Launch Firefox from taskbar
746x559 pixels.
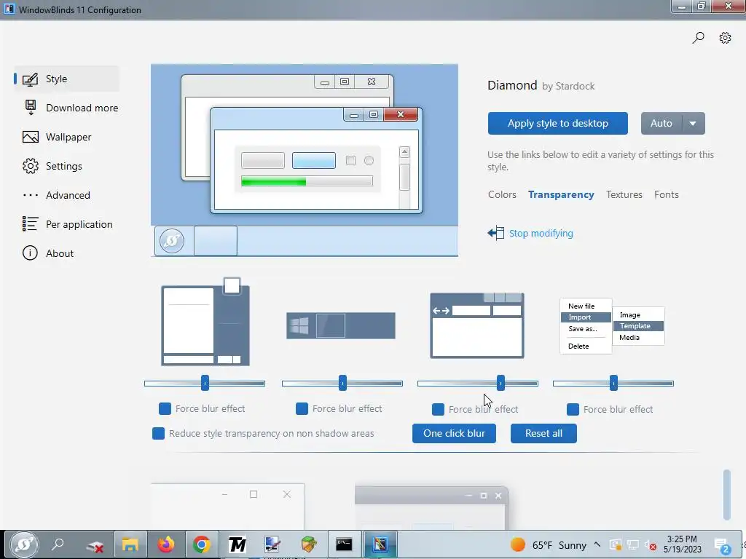[x=166, y=544]
